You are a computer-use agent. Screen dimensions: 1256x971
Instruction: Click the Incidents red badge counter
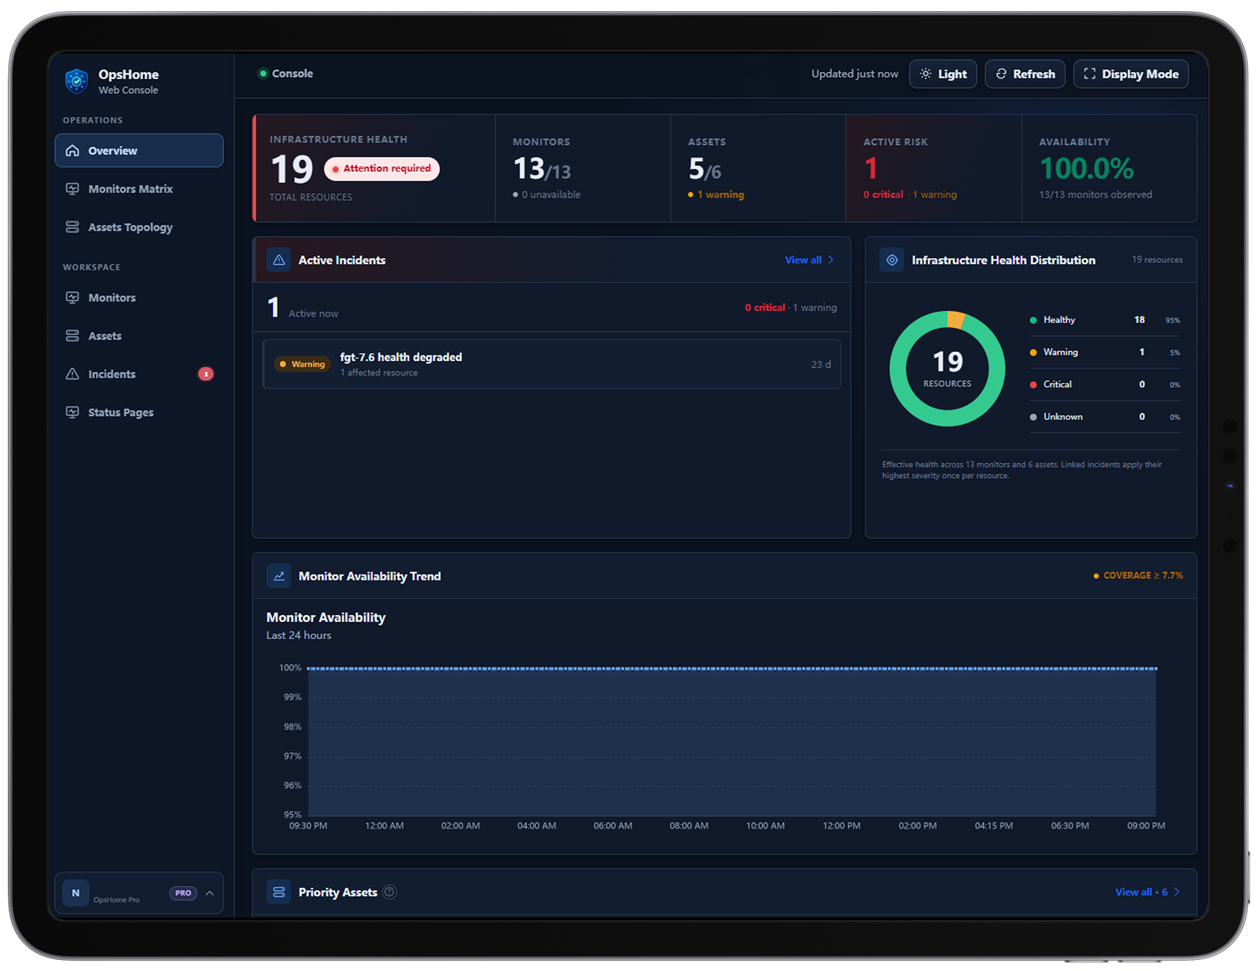pos(206,374)
